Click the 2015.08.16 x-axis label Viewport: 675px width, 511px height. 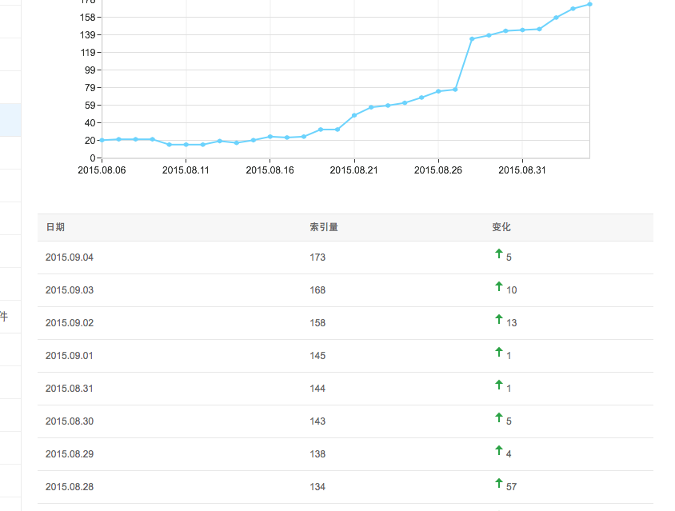(x=270, y=170)
